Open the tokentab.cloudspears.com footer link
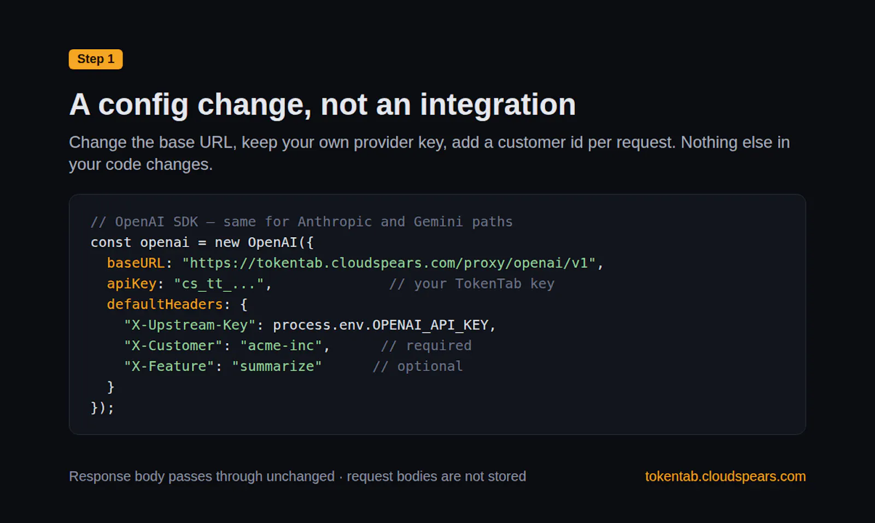The height and width of the screenshot is (523, 875). click(x=725, y=476)
